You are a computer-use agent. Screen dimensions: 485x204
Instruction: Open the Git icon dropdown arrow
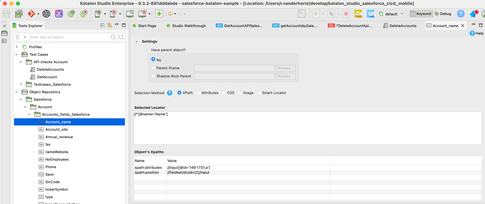pyautogui.click(x=38, y=14)
